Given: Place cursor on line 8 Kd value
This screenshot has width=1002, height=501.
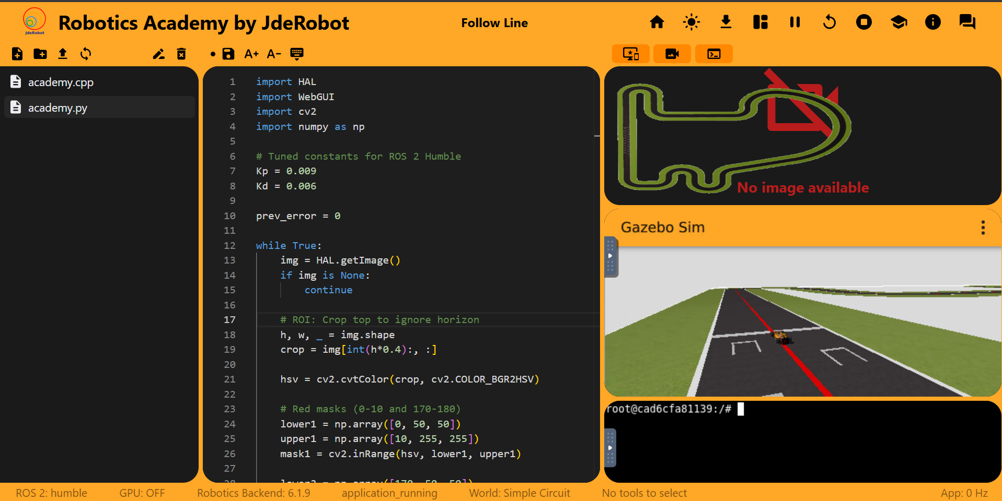Looking at the screenshot, I should point(301,186).
